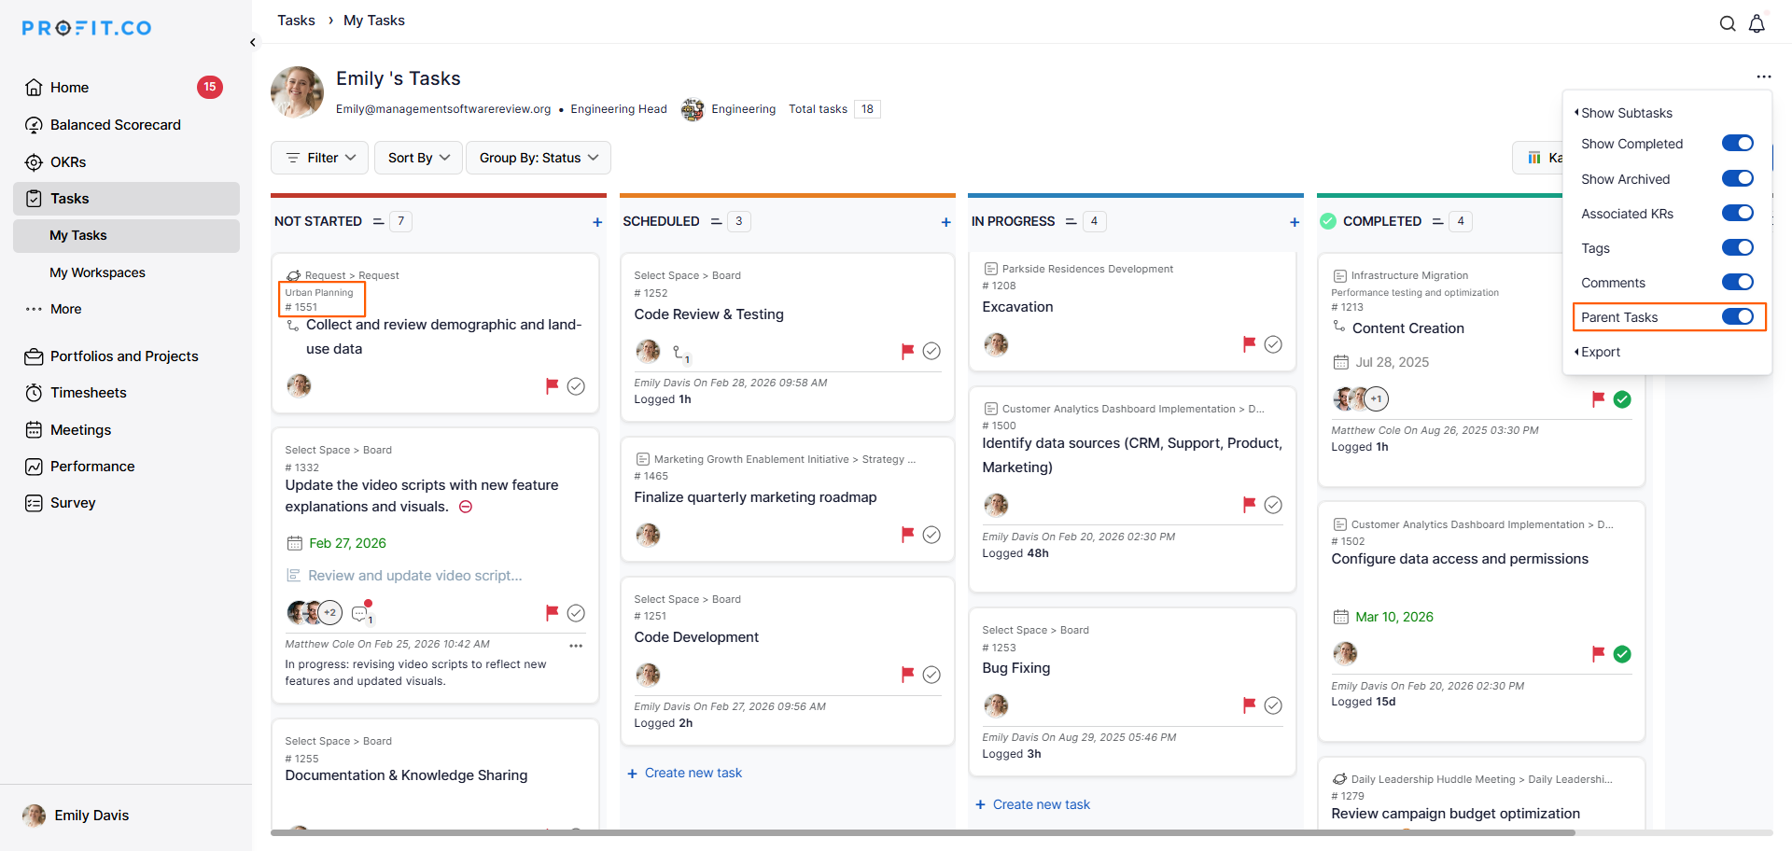Viewport: 1792px width, 851px height.
Task: Click plus icon in Not Started column
Action: (597, 222)
